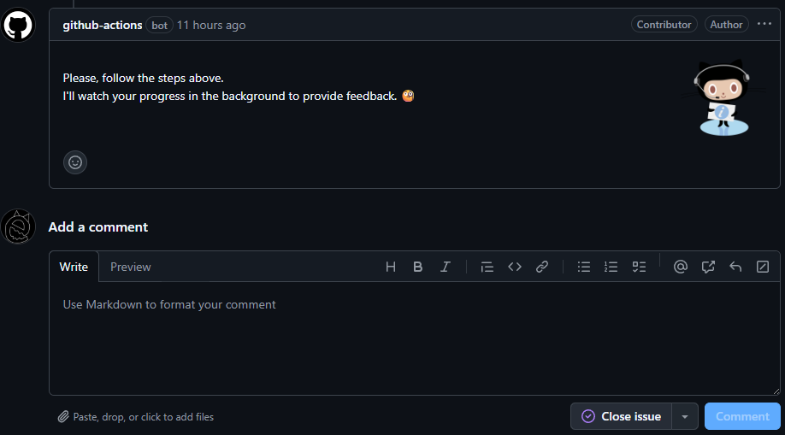
Task: Reference an issue or pull request
Action: coord(708,267)
